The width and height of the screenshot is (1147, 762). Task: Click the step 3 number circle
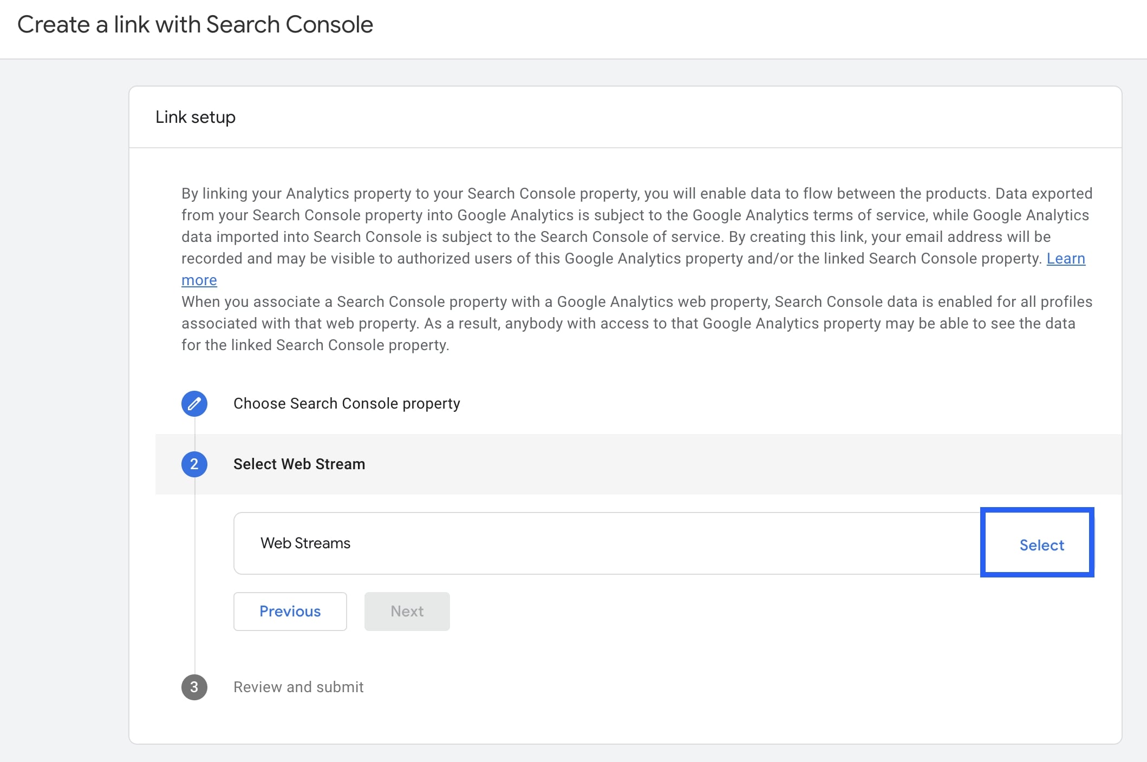coord(194,687)
